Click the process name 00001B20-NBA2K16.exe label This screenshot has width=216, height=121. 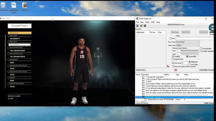click(176, 25)
